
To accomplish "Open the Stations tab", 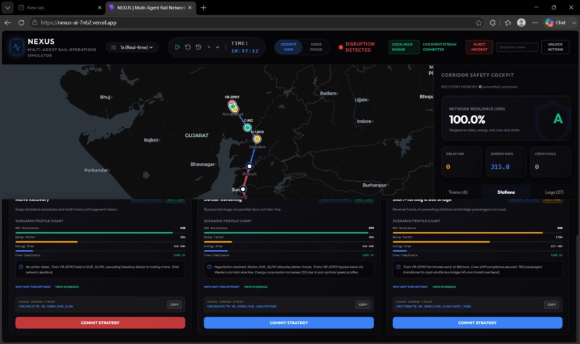I will [506, 192].
